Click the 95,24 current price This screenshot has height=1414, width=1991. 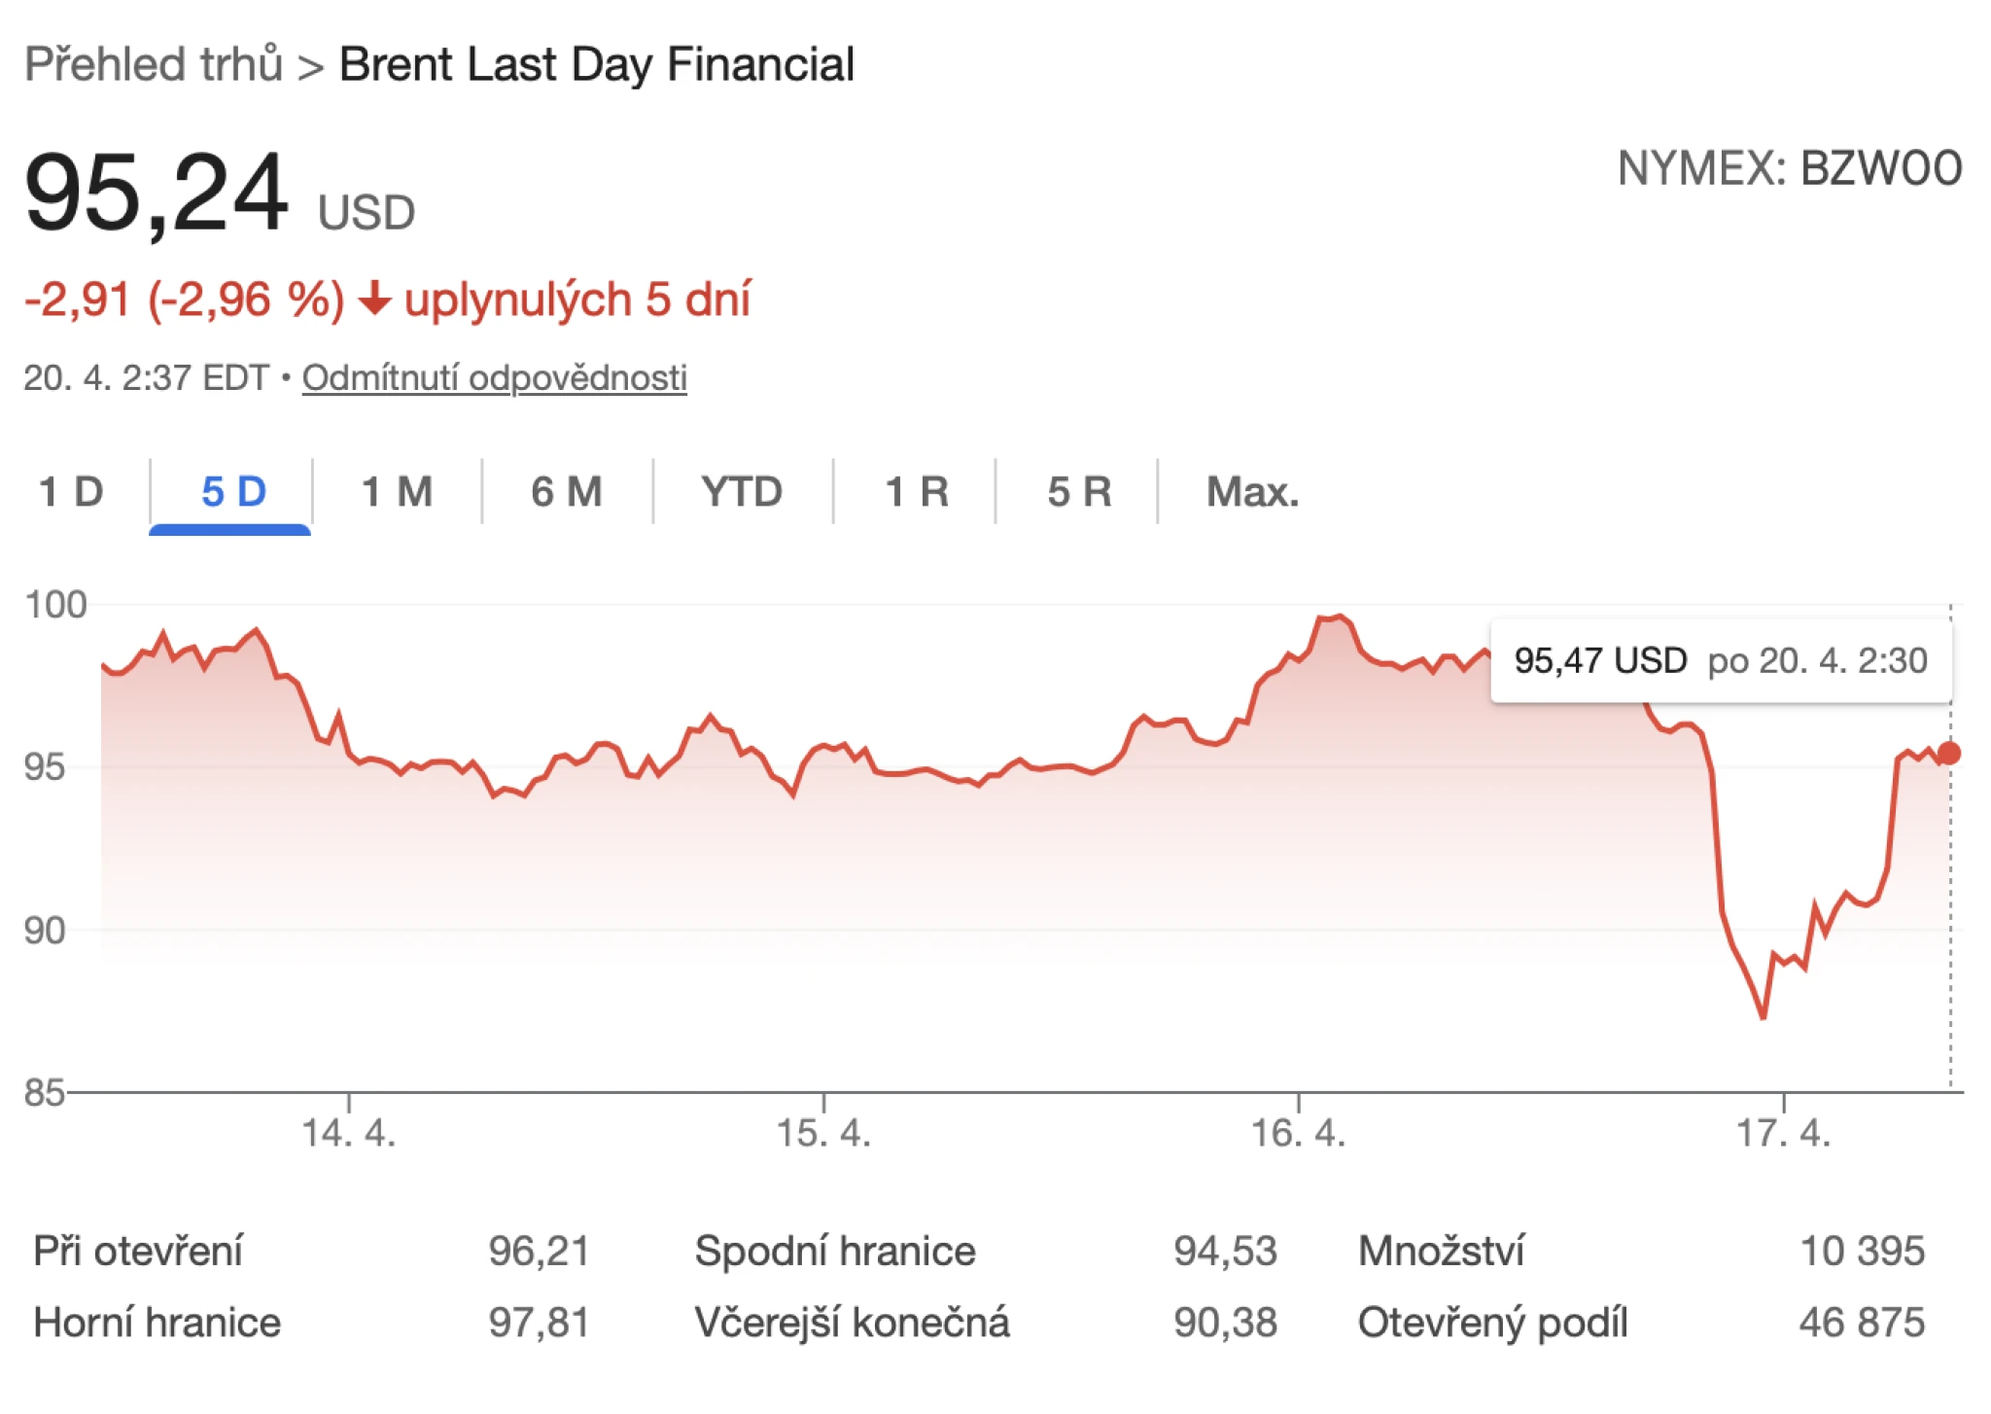(x=157, y=193)
